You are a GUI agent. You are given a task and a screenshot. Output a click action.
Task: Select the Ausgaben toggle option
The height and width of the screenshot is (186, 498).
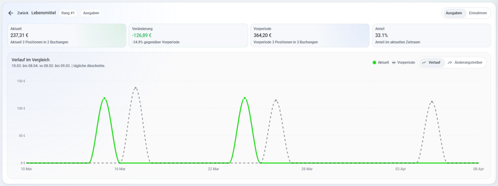tap(453, 13)
